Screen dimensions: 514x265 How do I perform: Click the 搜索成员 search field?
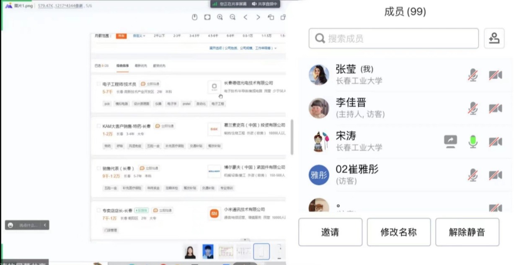click(x=393, y=39)
